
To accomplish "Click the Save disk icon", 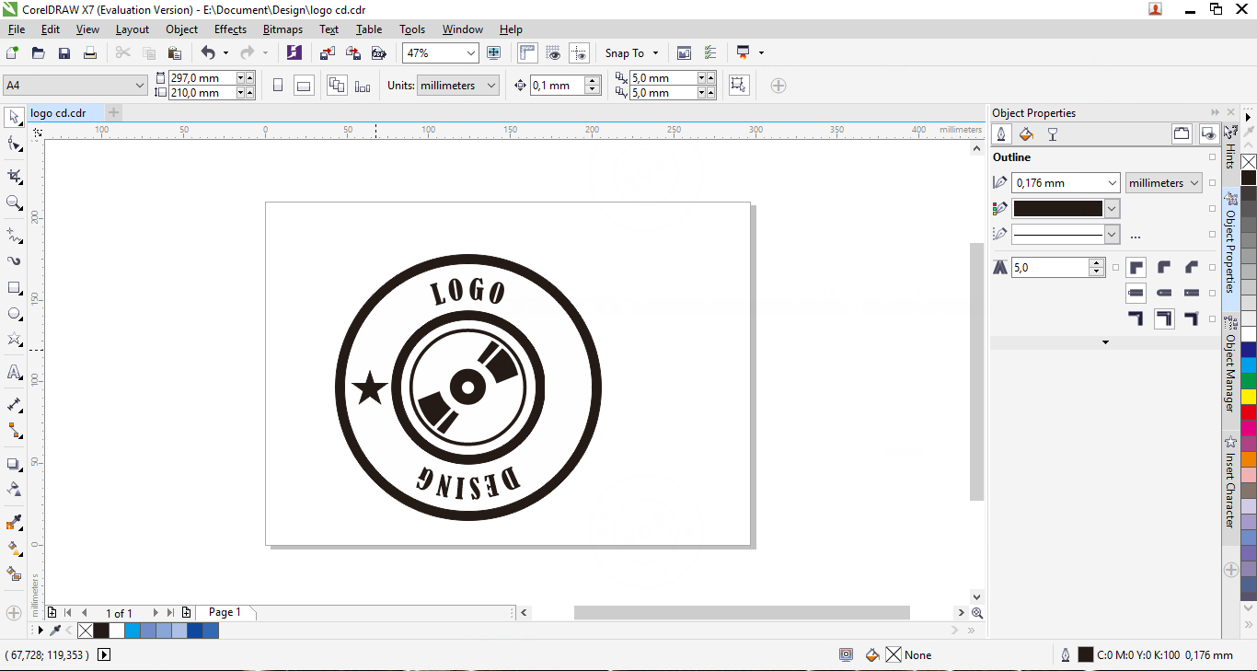I will coord(64,53).
